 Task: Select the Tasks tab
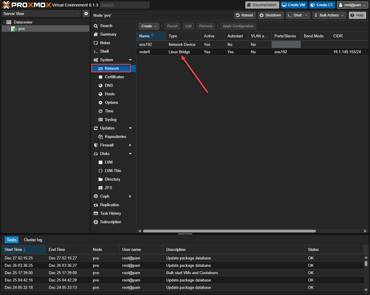(11, 240)
